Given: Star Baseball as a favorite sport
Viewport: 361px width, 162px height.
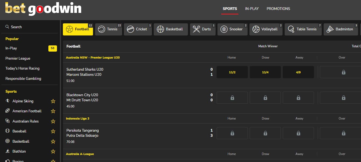Looking at the screenshot, I should [x=53, y=131].
